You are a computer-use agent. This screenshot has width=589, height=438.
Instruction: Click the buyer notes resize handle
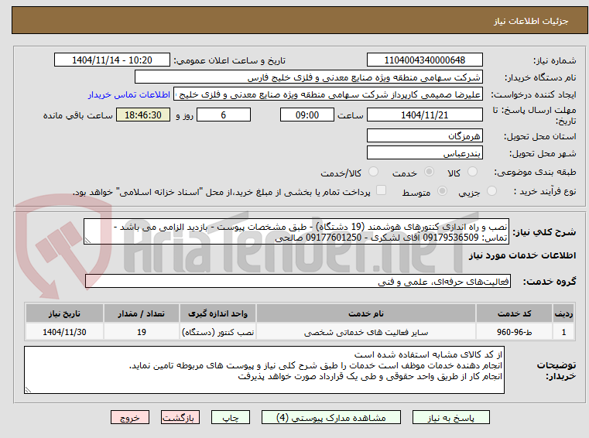coord(28,390)
